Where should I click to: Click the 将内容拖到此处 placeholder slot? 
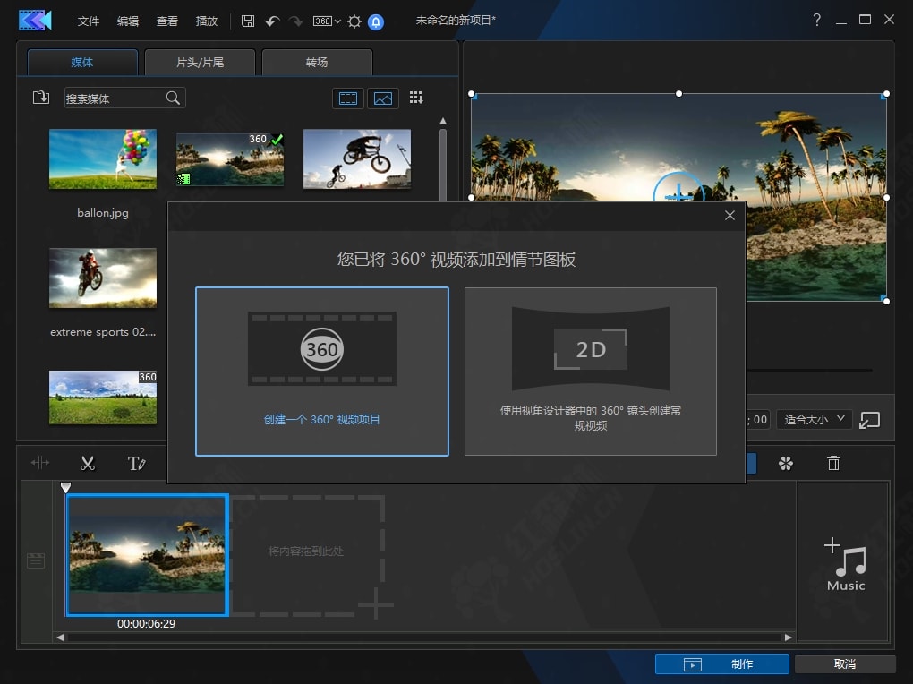[x=307, y=555]
